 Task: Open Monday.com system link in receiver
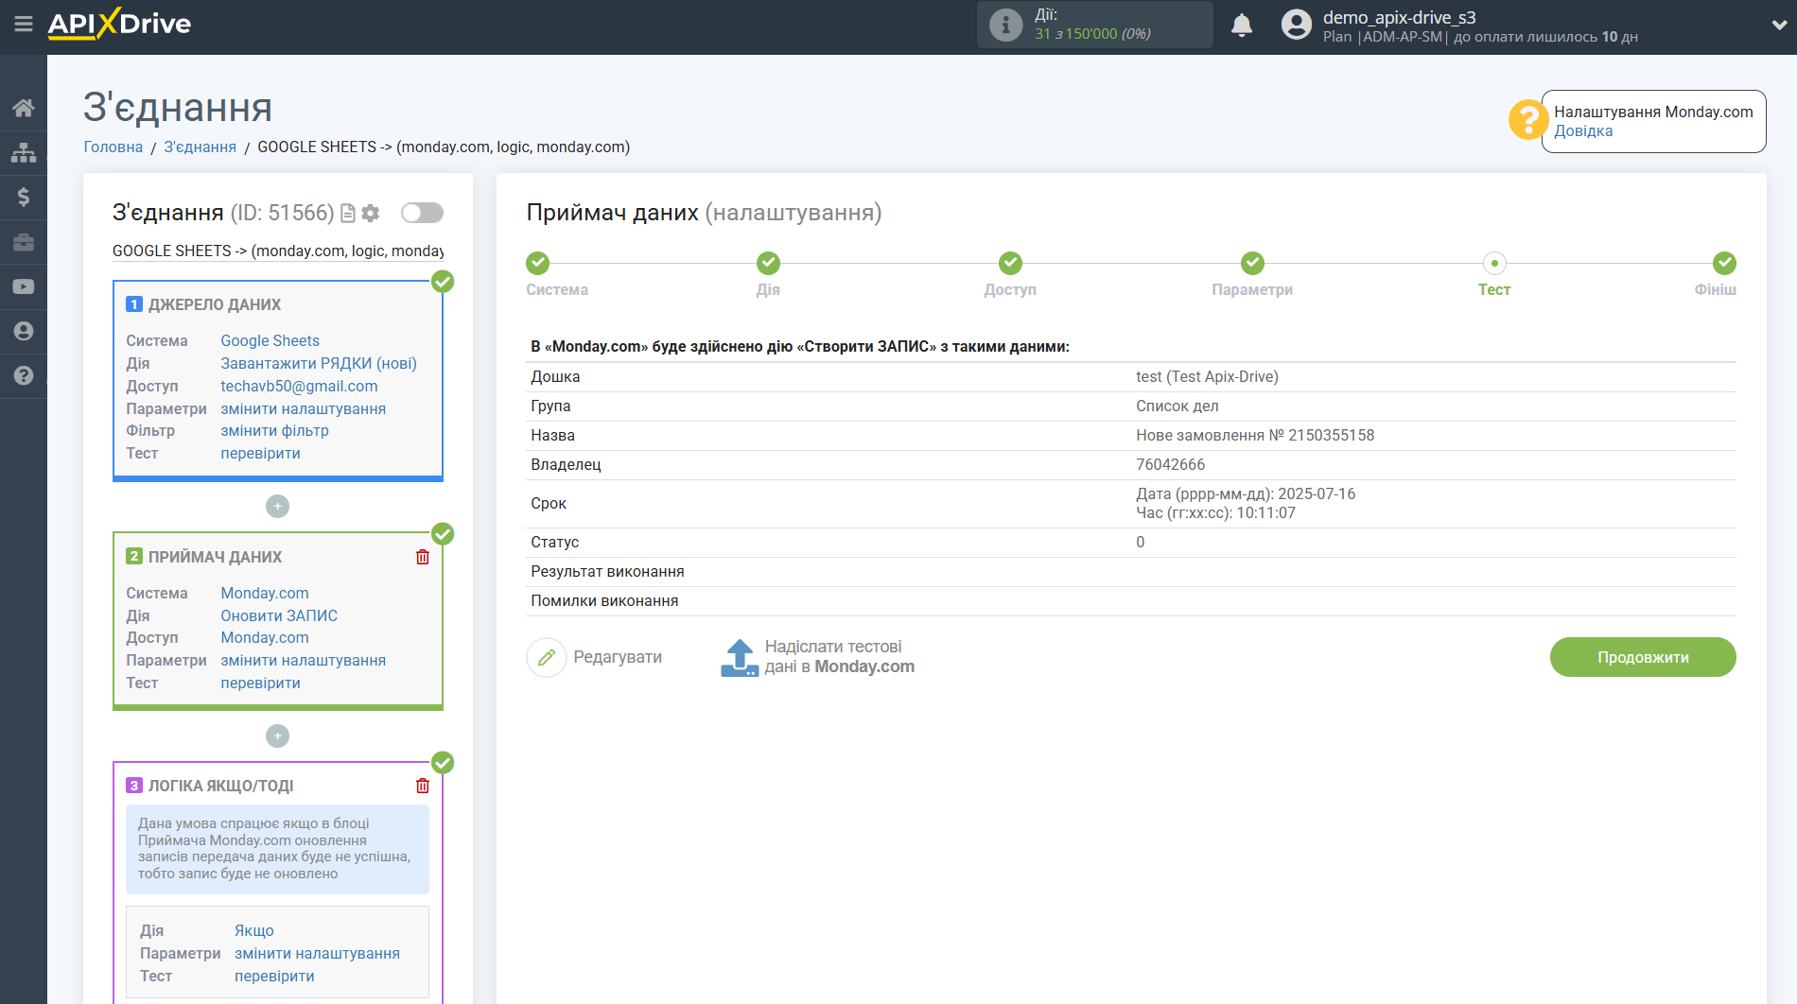pos(265,593)
